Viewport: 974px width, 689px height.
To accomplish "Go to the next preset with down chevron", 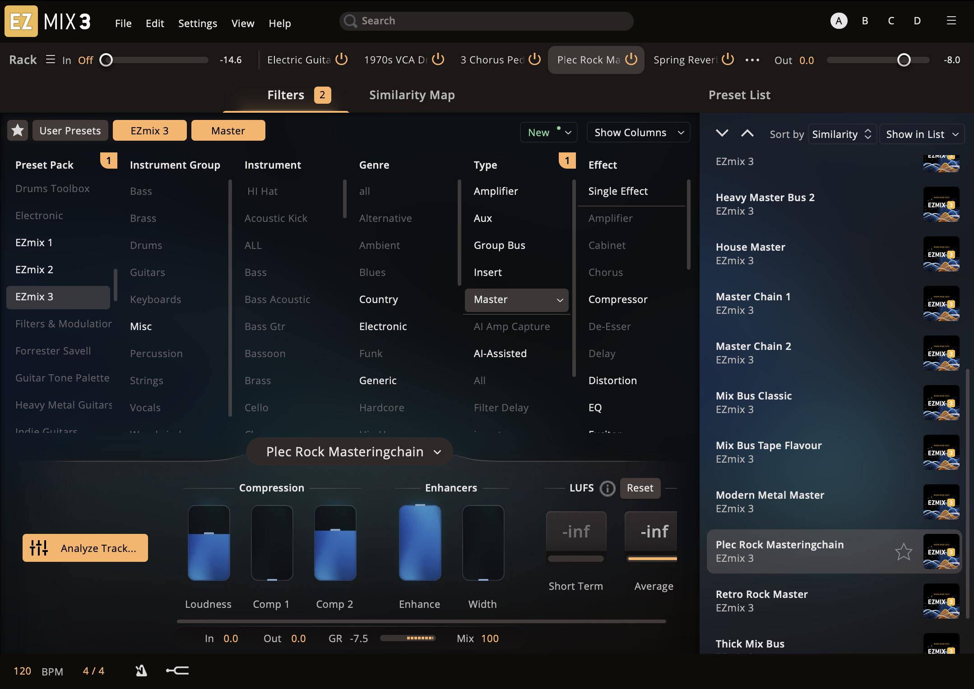I will coord(722,133).
